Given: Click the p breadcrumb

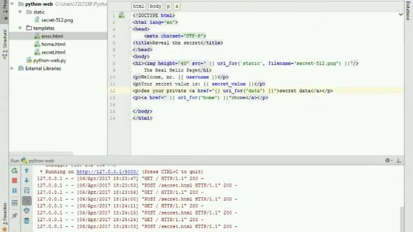Looking at the screenshot, I should pos(168,6).
